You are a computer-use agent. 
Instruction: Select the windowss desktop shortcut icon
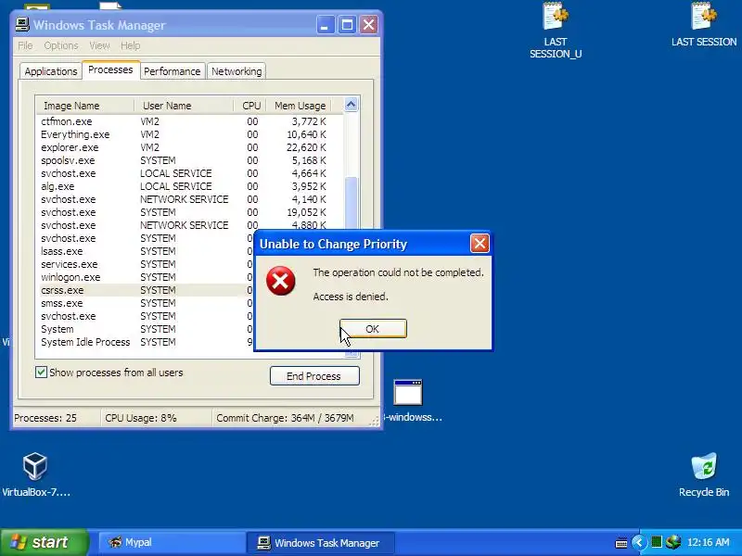[408, 392]
